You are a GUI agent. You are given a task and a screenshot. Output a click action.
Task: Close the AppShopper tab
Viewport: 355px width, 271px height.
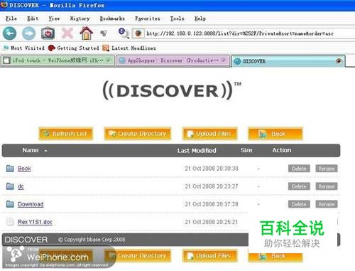[224, 60]
